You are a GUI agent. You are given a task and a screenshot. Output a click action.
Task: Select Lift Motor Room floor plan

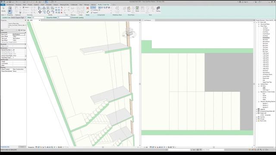(267, 74)
